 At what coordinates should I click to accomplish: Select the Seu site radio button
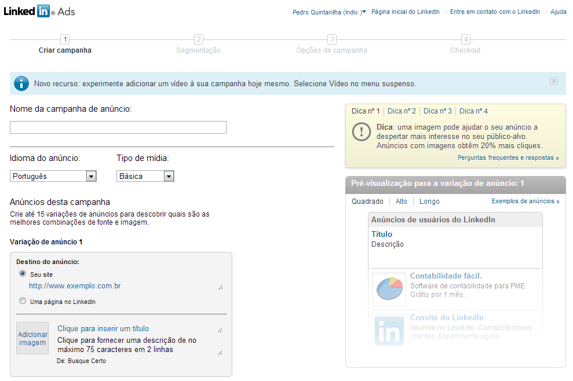coord(23,274)
